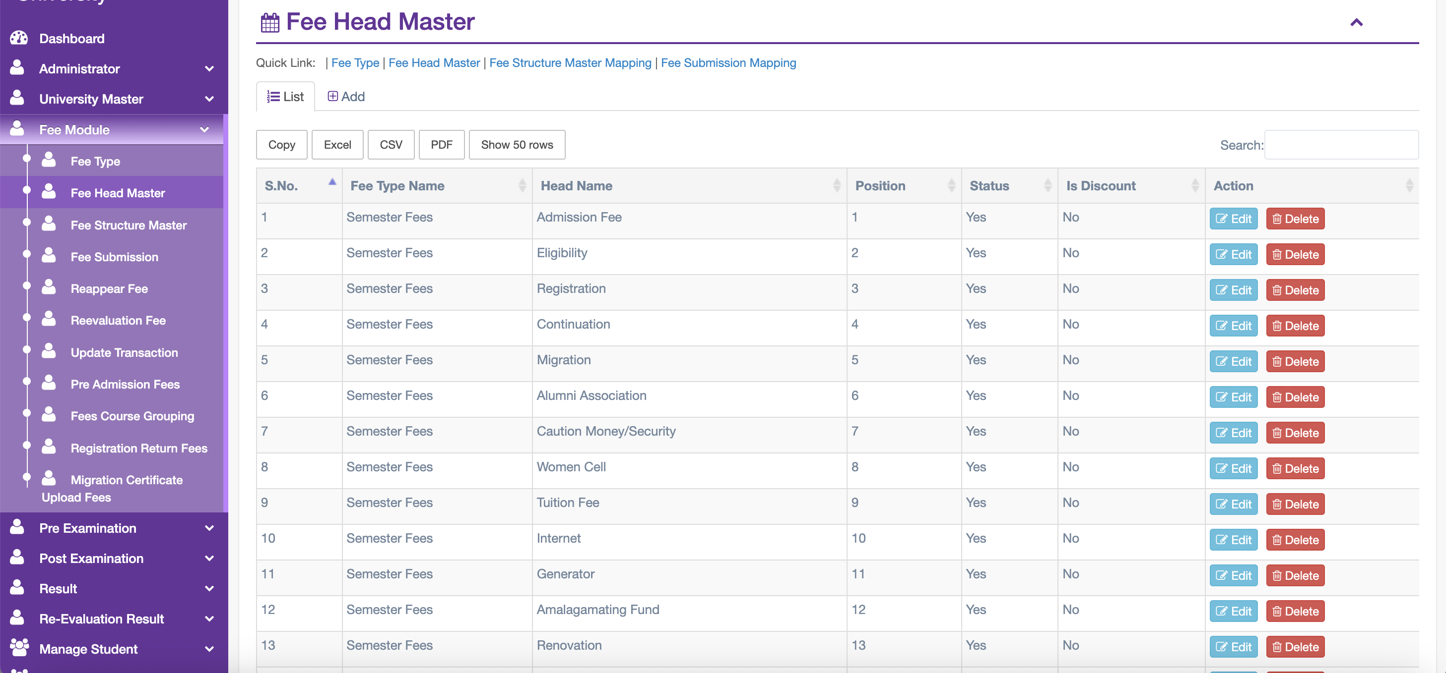Edit the Admission Fee row
The image size is (1446, 673).
click(1234, 219)
